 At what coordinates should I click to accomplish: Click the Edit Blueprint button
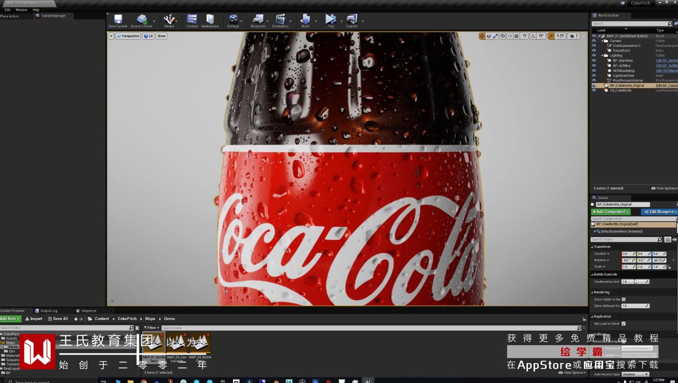click(x=659, y=212)
